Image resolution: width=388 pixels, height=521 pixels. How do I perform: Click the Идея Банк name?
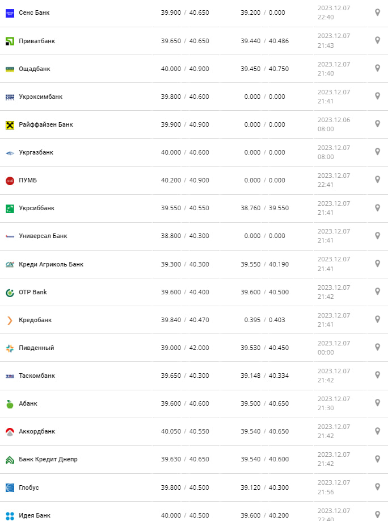pos(35,515)
